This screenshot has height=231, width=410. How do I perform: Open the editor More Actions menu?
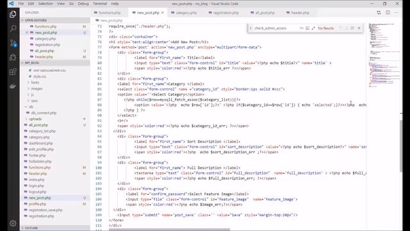397,13
